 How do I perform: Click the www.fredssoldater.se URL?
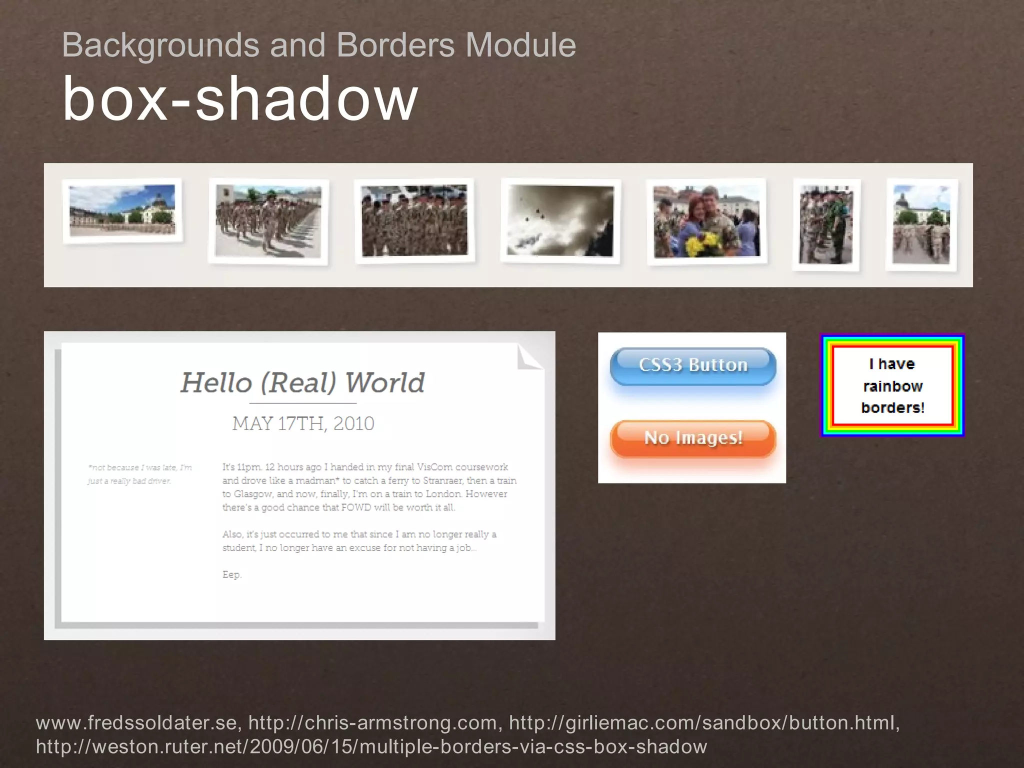(x=136, y=722)
